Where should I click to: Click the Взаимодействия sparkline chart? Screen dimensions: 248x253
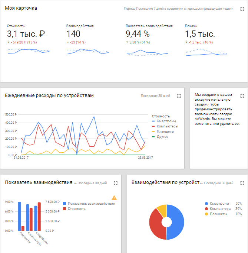(88, 51)
